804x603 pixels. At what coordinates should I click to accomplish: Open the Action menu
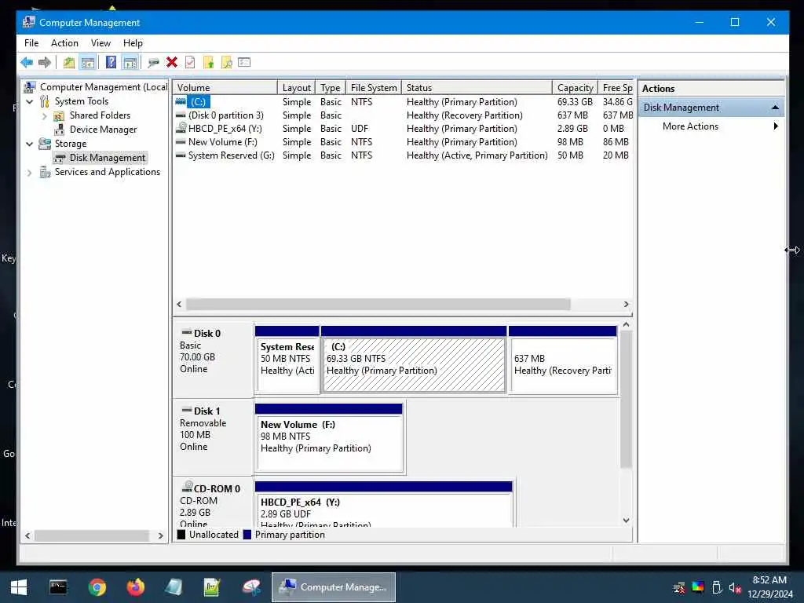coord(64,43)
